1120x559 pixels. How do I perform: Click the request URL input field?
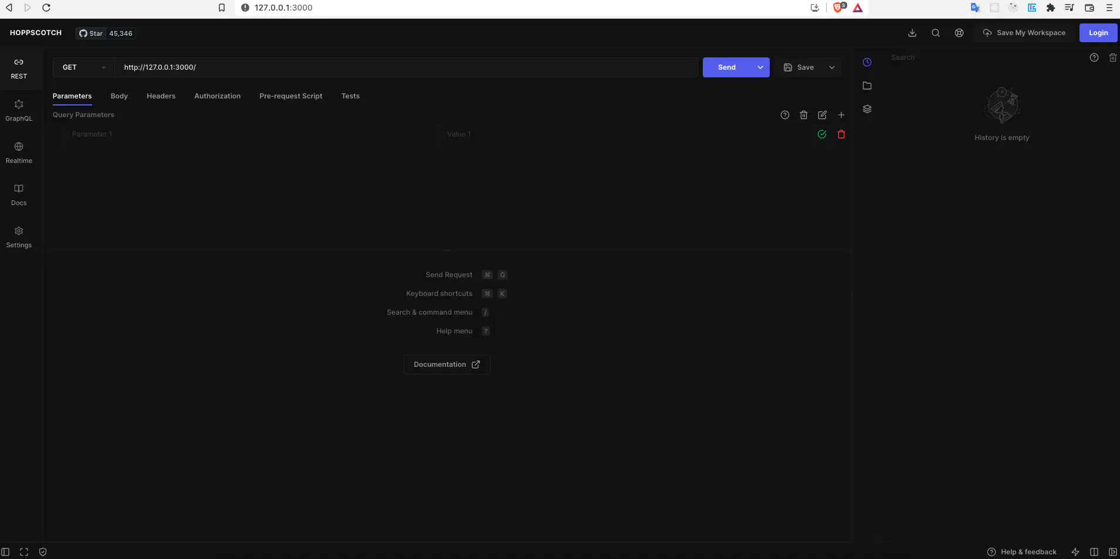[405, 67]
